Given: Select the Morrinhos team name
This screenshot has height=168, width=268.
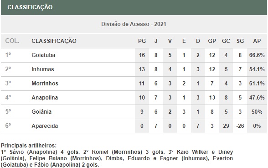Looking at the screenshot, I should coord(45,84).
